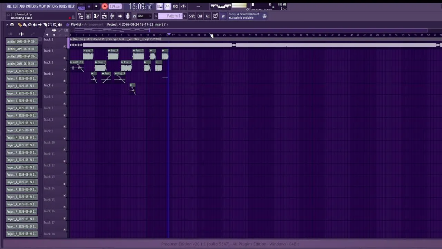
Task: Toggle pattern/song mode switch
Action: click(x=81, y=7)
